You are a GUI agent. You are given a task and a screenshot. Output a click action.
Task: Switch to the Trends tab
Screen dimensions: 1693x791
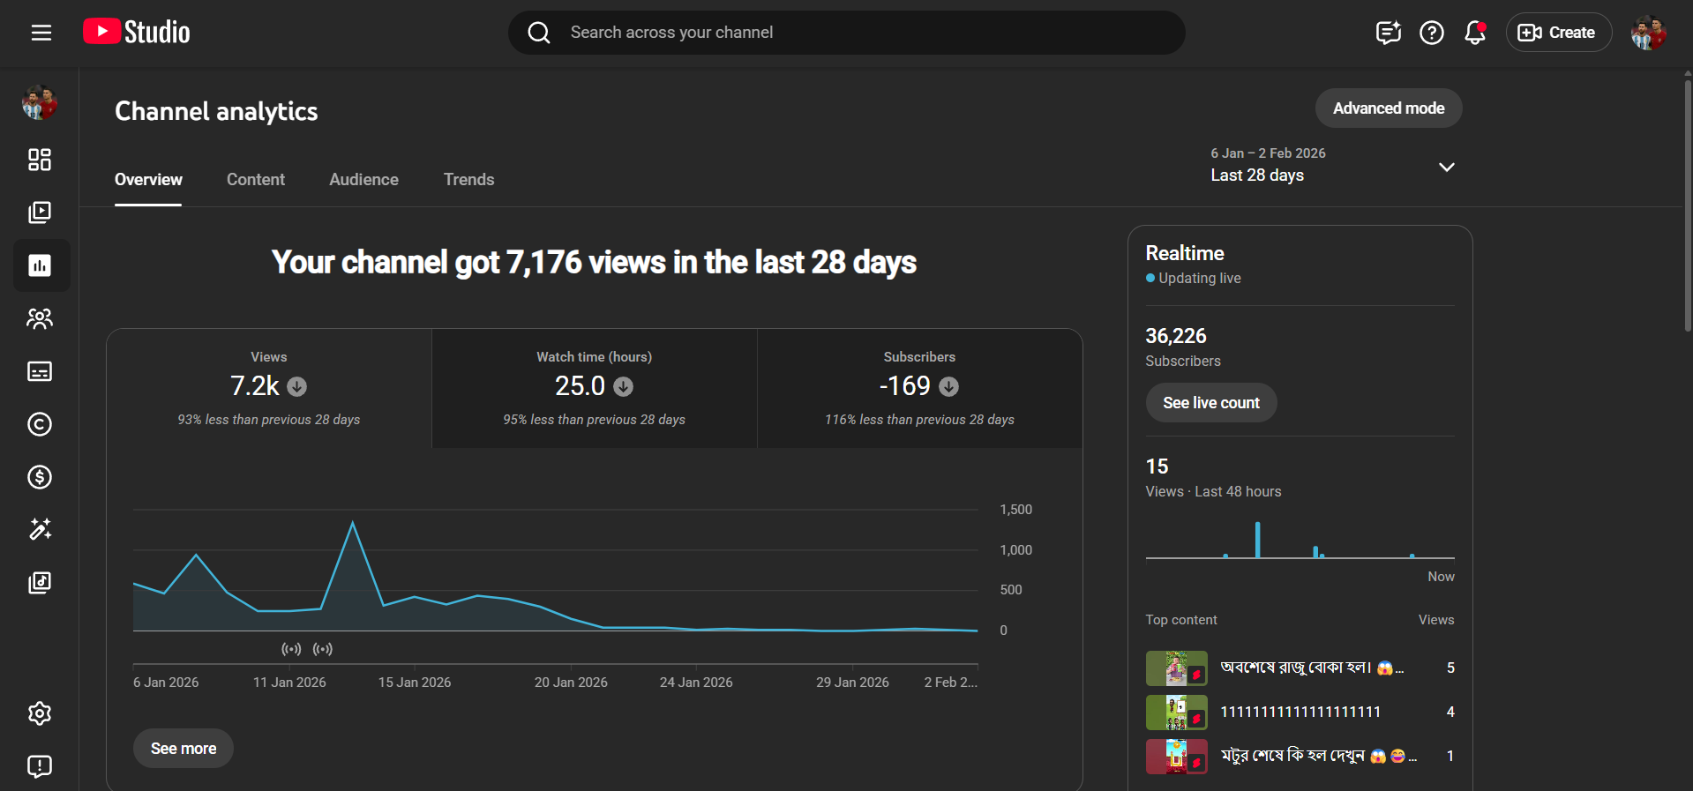pyautogui.click(x=468, y=180)
